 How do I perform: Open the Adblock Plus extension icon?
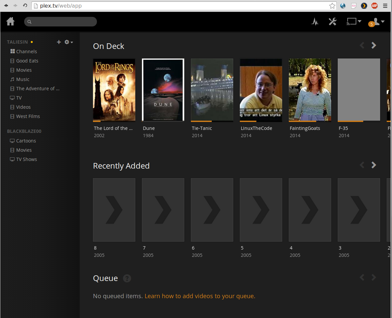[x=374, y=6]
